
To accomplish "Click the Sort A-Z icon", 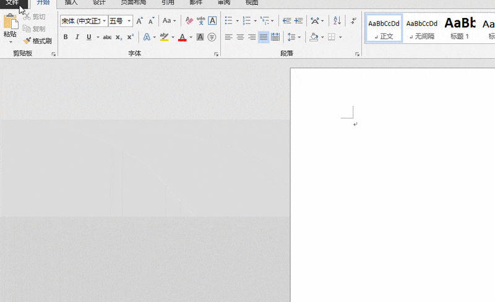I will point(337,21).
